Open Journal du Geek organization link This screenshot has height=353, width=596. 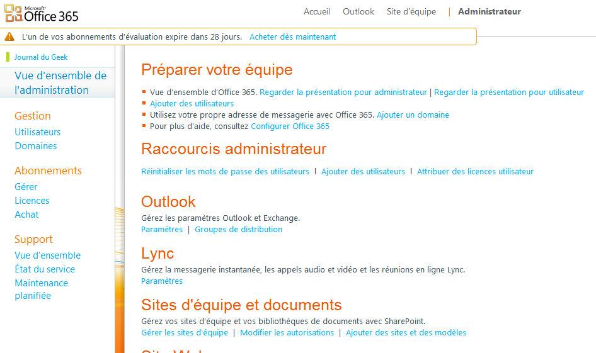tap(41, 57)
